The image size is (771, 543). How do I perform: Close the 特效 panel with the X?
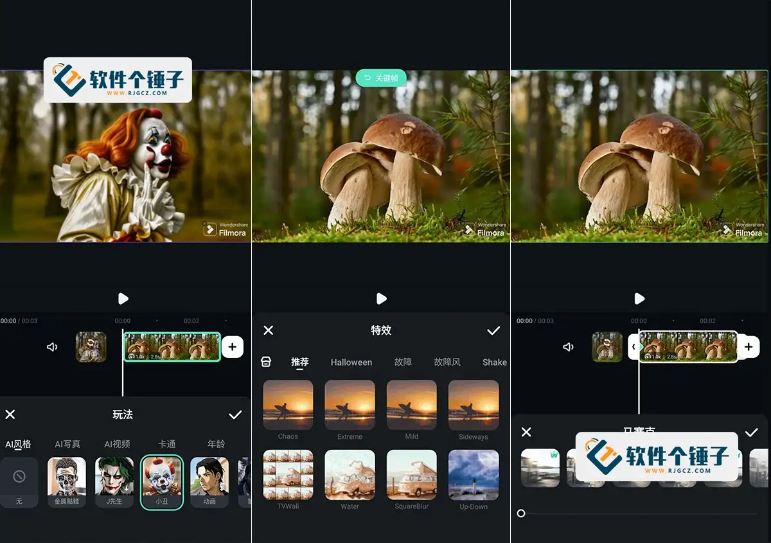(x=268, y=330)
